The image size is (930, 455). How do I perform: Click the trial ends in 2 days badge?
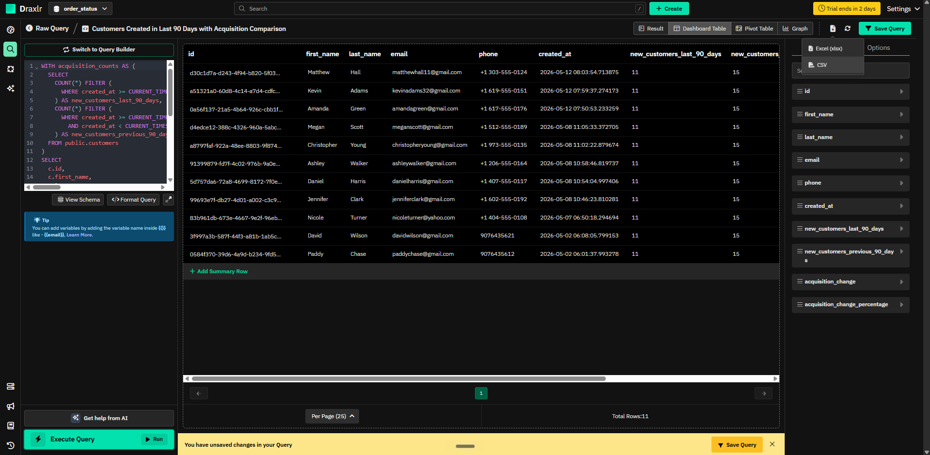pos(847,9)
